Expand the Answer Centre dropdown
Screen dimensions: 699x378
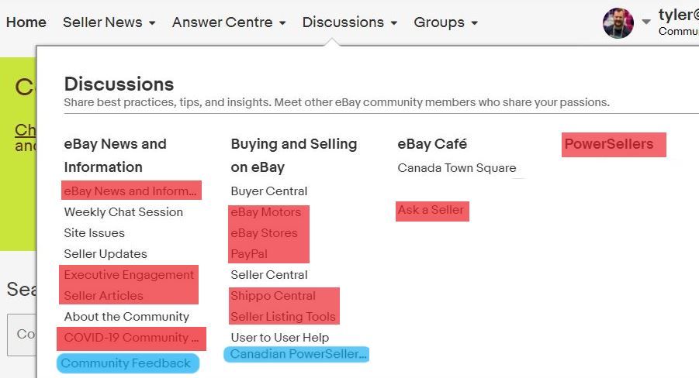[229, 22]
